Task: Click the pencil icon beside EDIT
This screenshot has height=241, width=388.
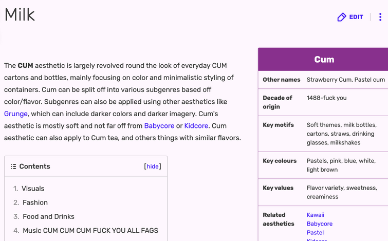Action: [342, 17]
